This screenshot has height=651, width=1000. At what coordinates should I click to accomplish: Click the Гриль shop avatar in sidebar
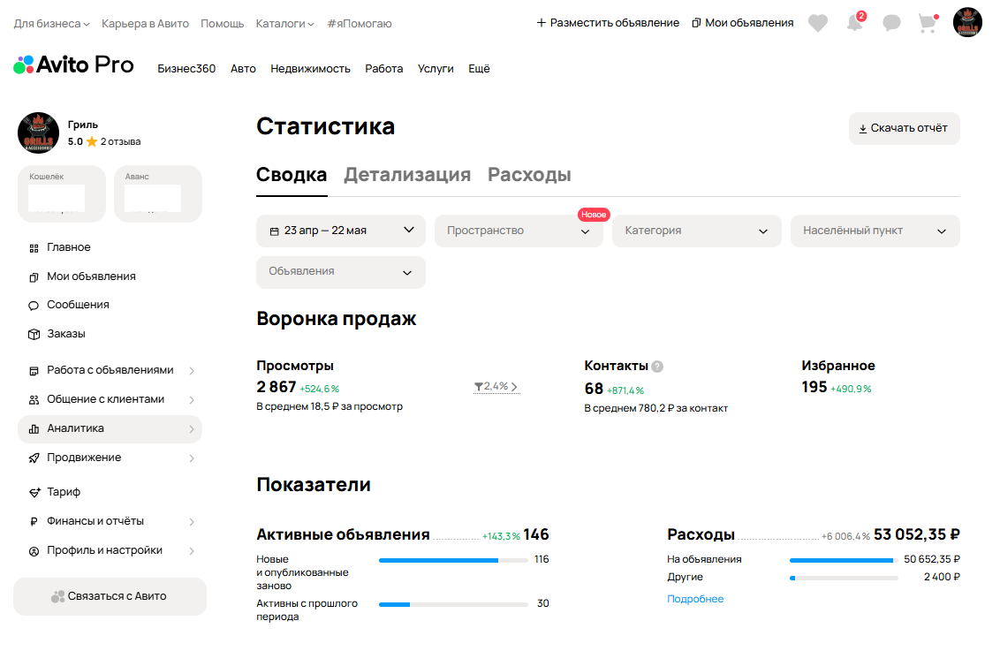[x=38, y=132]
